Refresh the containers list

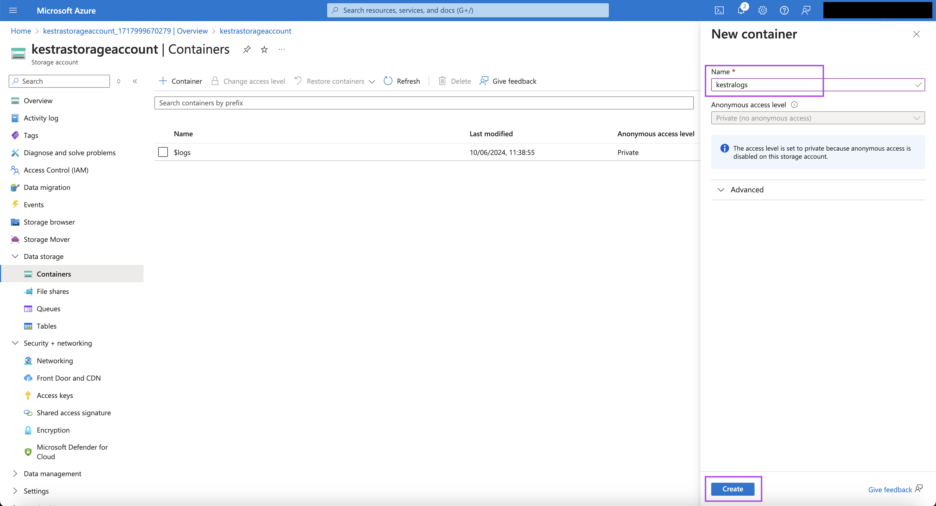(401, 81)
